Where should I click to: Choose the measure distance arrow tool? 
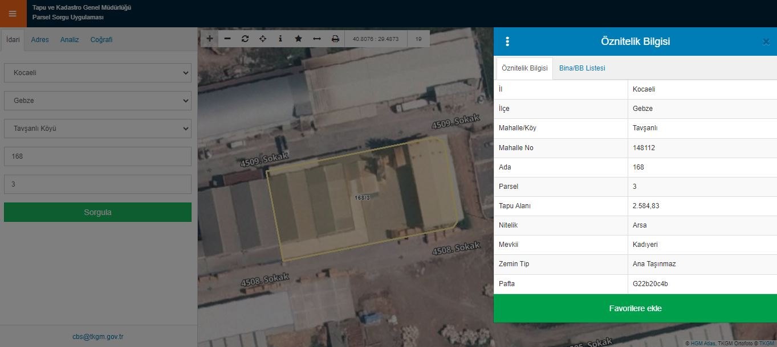[317, 39]
